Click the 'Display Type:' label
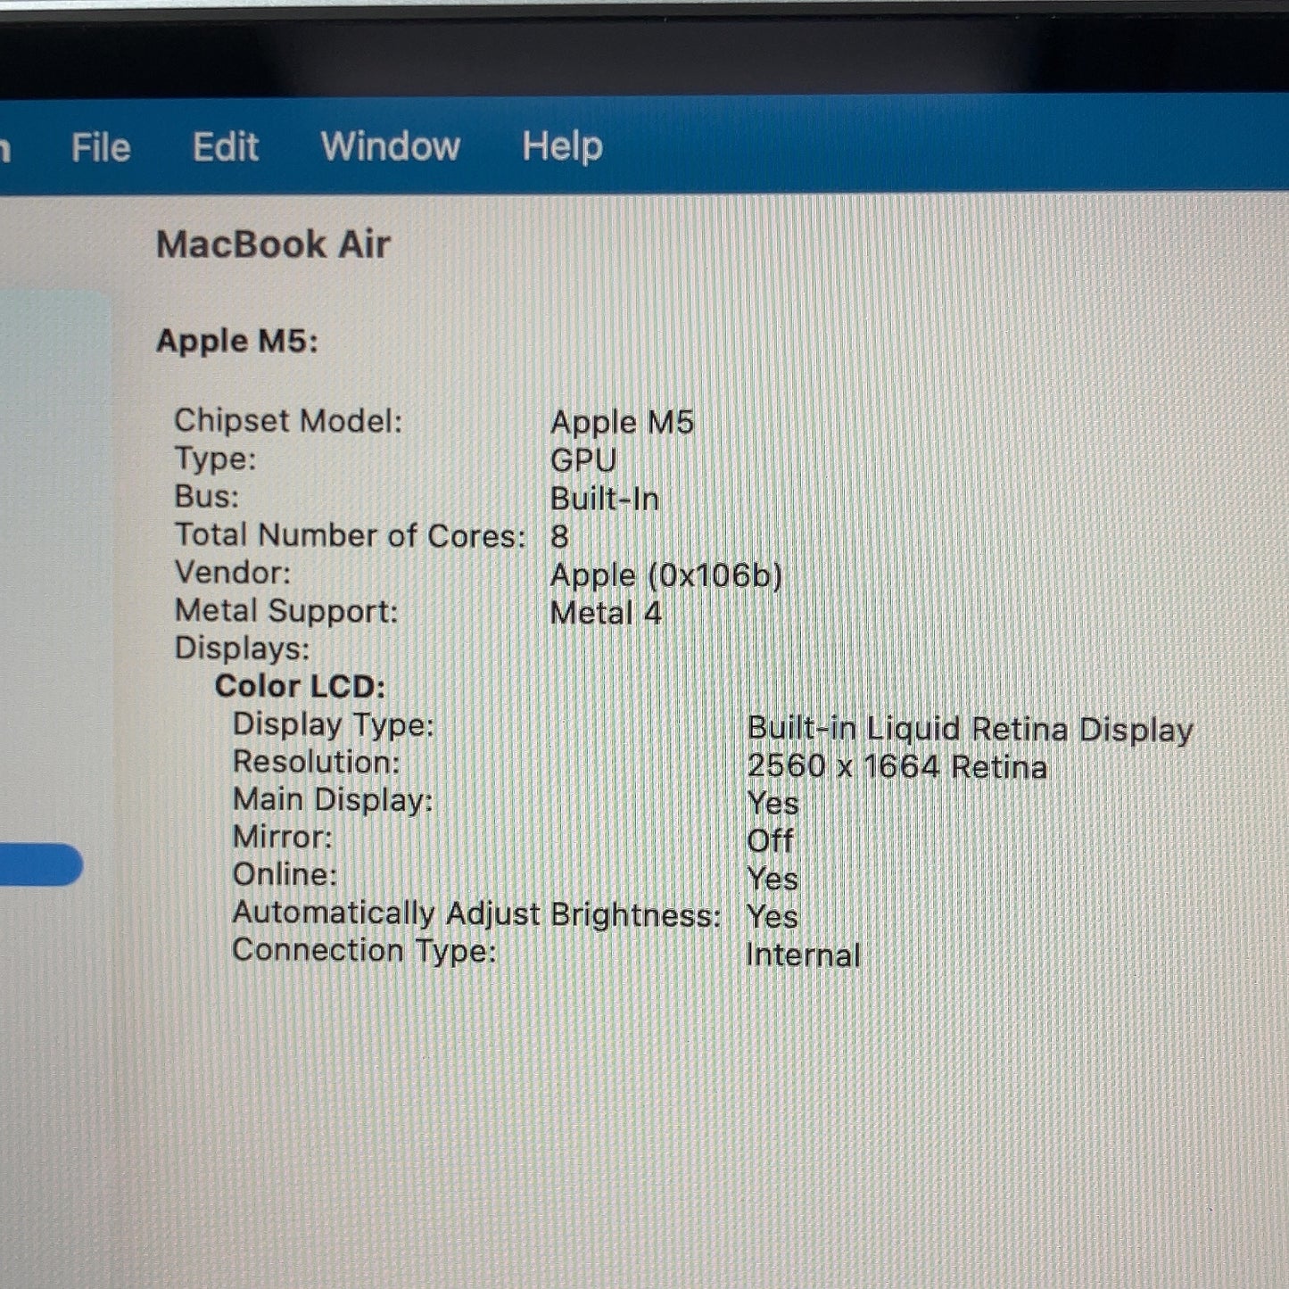1289x1289 pixels. point(334,724)
